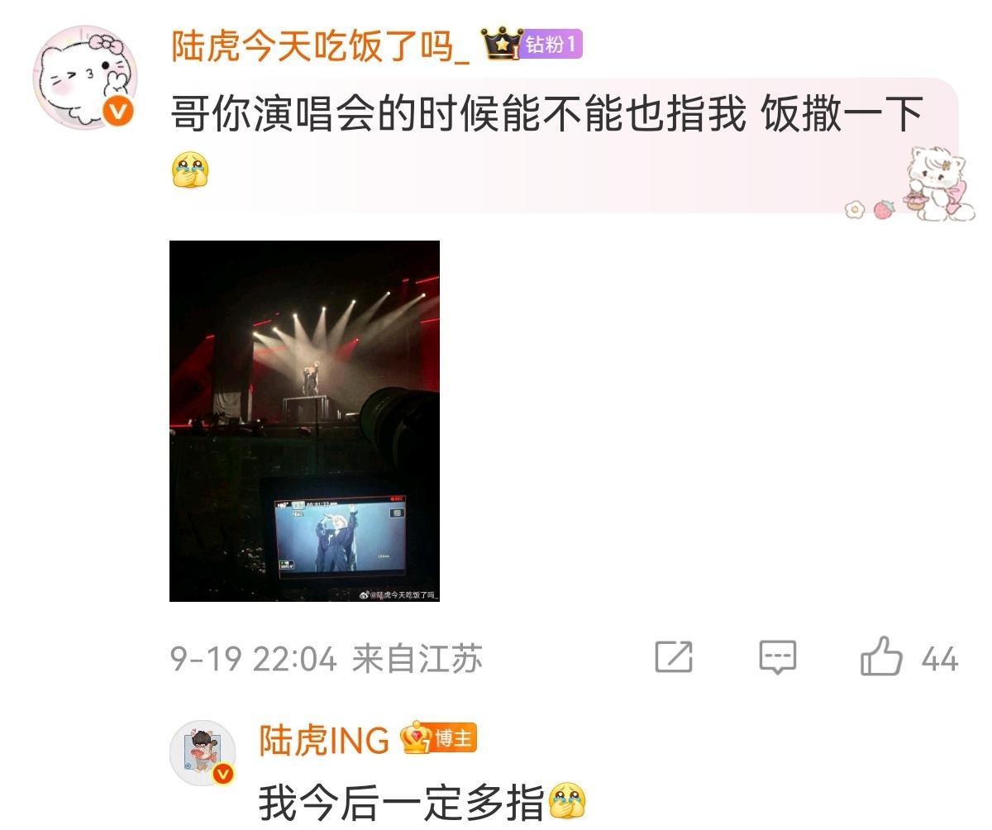992x830 pixels.
Task: Tap the 来自江苏 location label
Action: pyautogui.click(x=417, y=660)
